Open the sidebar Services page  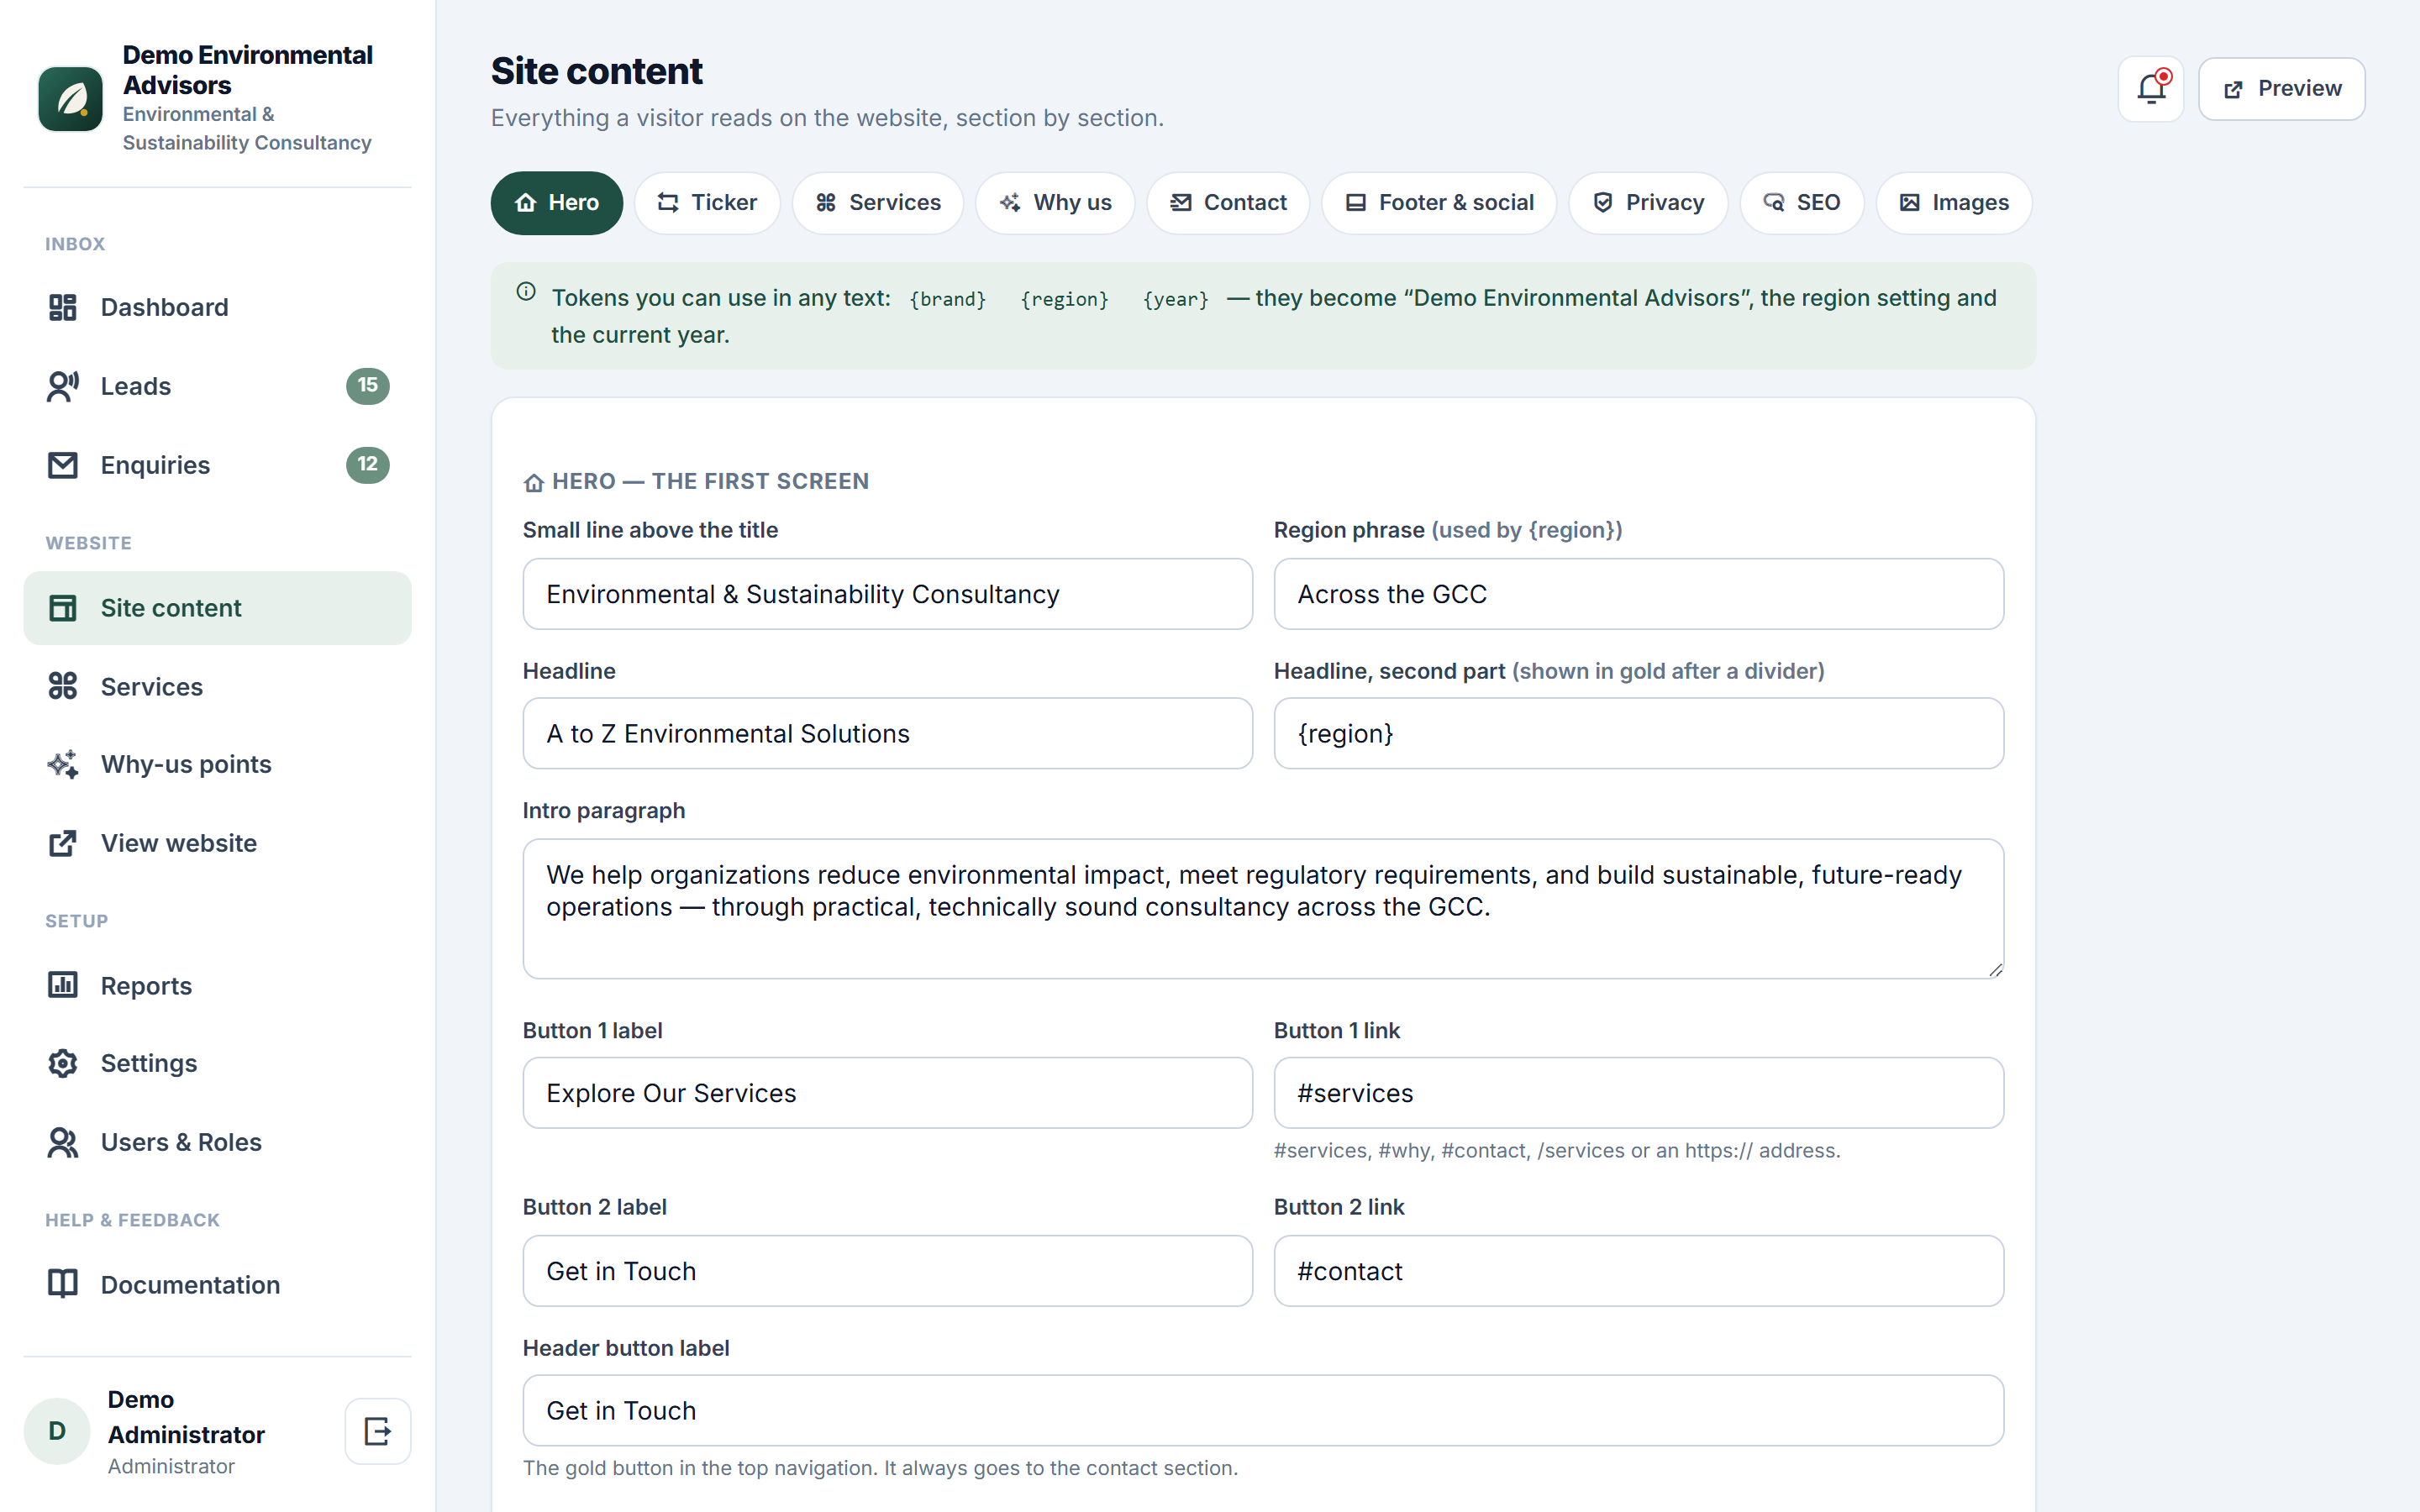pyautogui.click(x=217, y=687)
